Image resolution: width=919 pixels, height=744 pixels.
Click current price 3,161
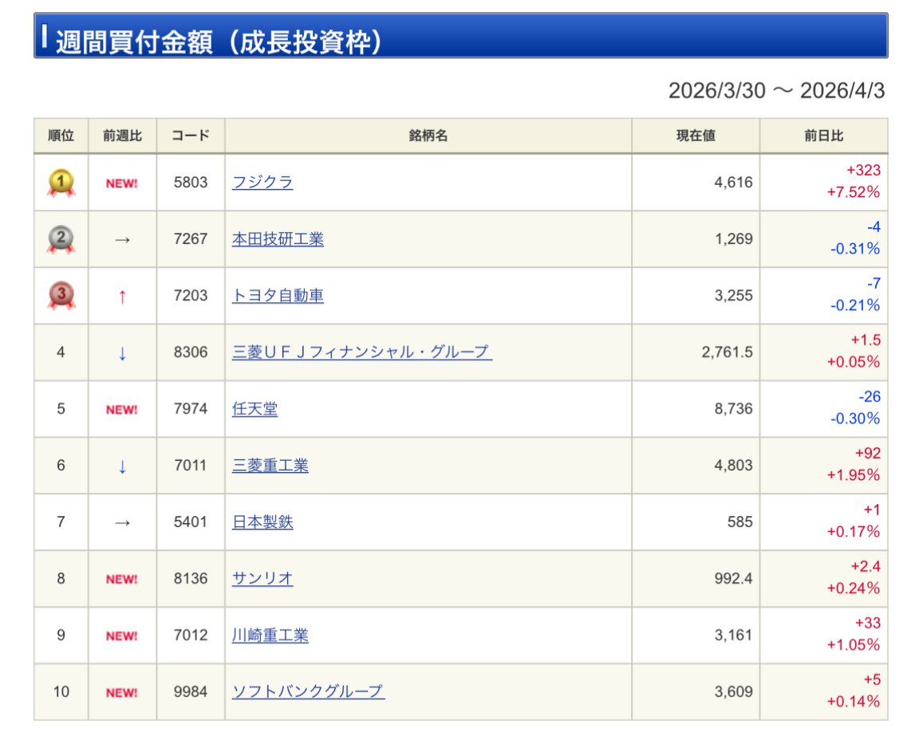733,635
